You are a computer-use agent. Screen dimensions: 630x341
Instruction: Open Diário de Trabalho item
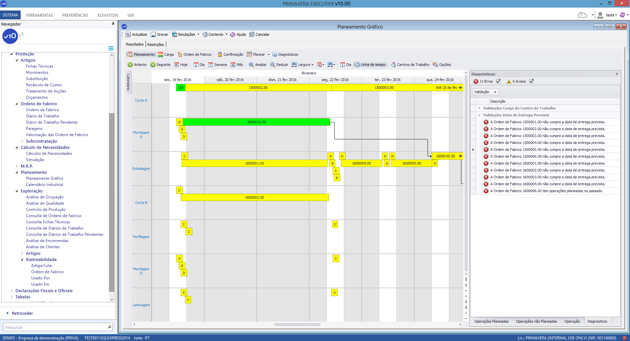[42, 116]
